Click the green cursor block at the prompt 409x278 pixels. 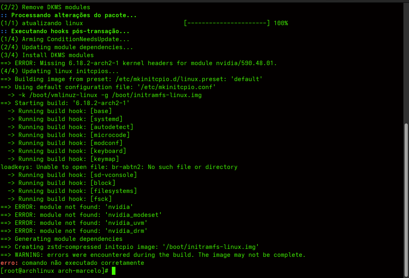[113, 271]
